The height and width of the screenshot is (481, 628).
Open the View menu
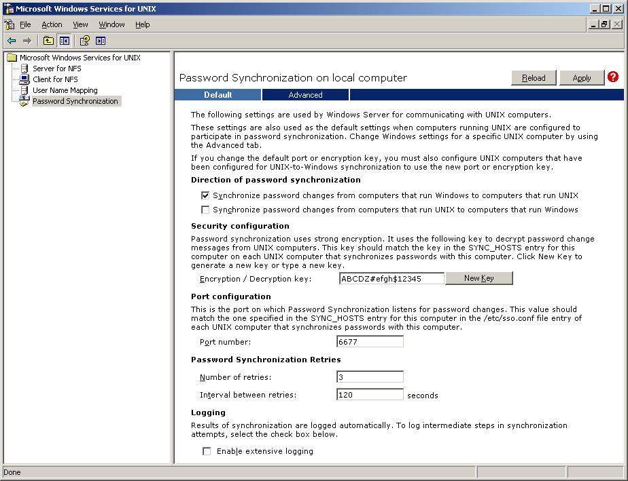pos(80,24)
